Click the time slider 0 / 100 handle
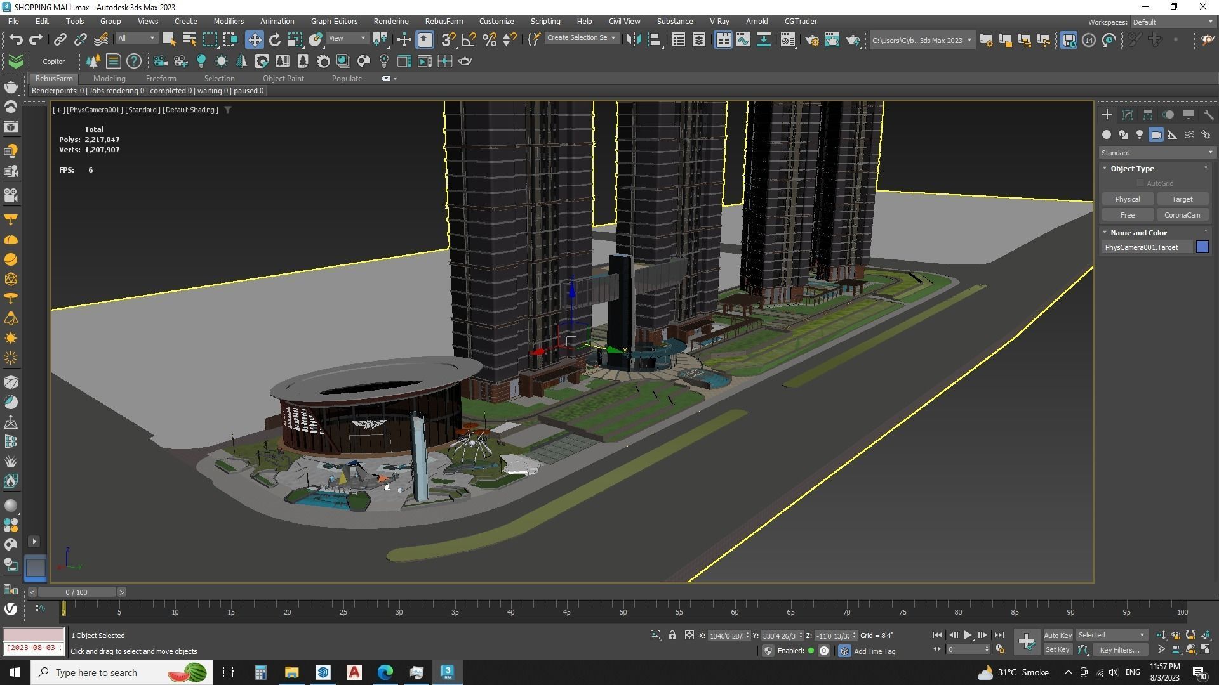 (76, 592)
